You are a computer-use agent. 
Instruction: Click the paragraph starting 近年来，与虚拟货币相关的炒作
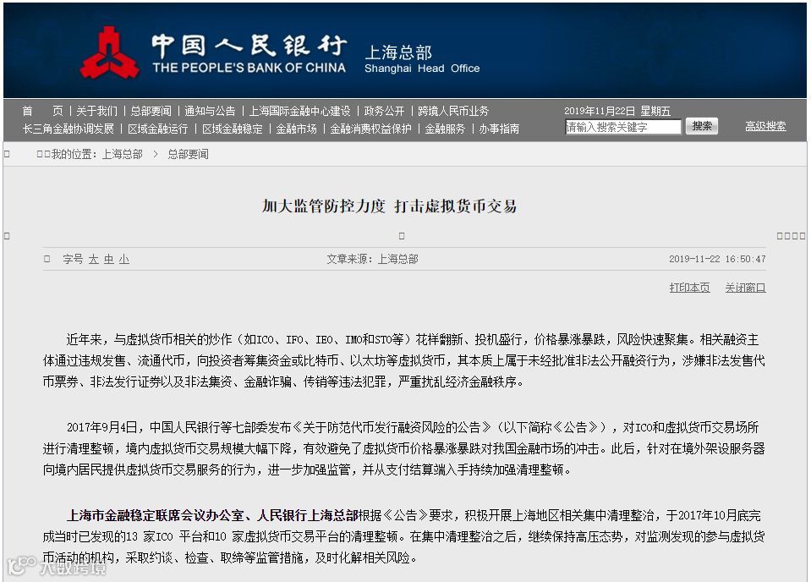click(404, 360)
